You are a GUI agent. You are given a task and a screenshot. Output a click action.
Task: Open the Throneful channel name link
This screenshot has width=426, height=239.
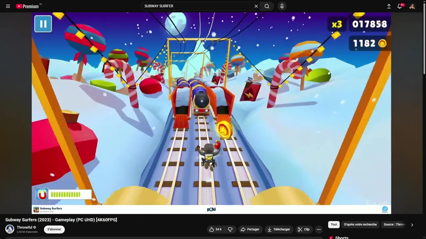point(25,227)
